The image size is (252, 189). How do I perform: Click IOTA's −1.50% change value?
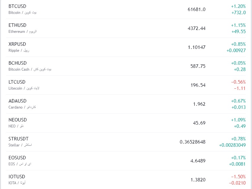(x=238, y=177)
